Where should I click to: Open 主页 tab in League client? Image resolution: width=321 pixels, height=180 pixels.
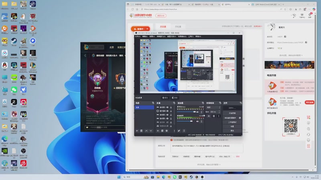112,47
